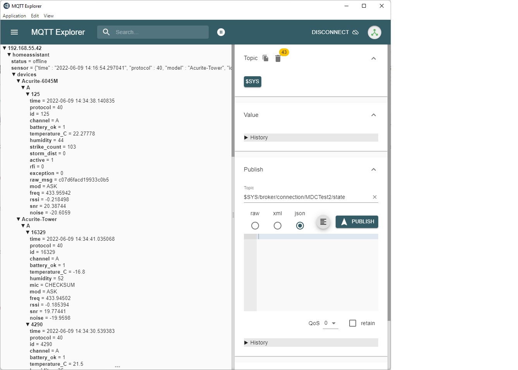Clear the publish topic field (X)

(x=375, y=197)
